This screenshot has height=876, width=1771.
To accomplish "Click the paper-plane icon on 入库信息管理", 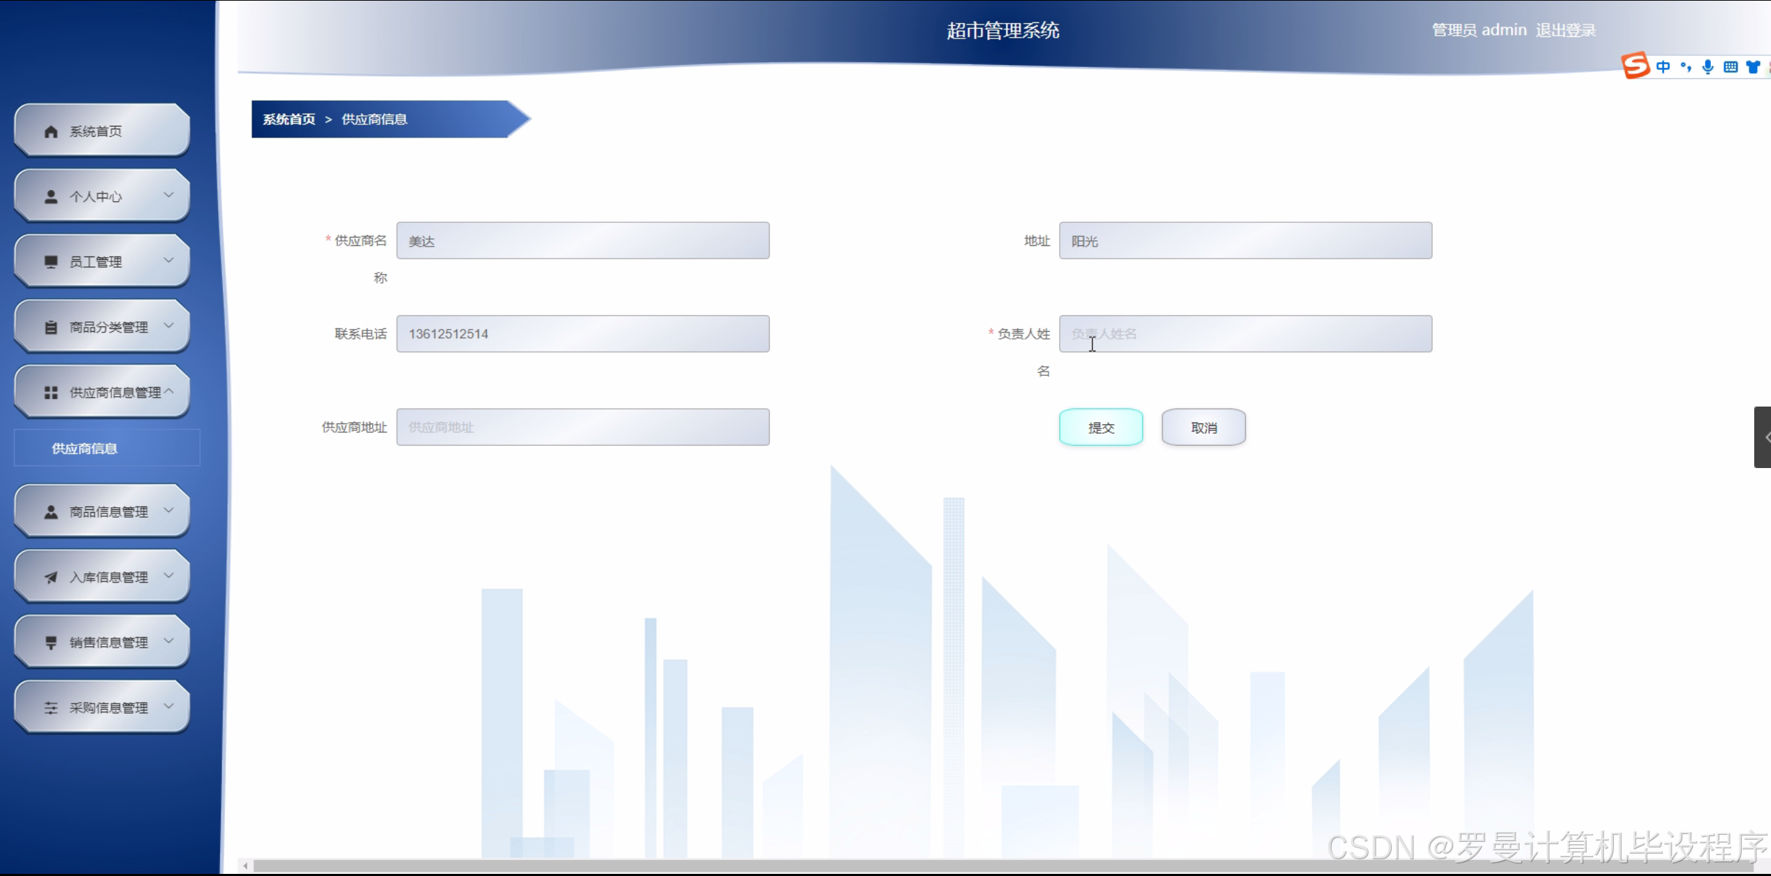I will tap(50, 576).
